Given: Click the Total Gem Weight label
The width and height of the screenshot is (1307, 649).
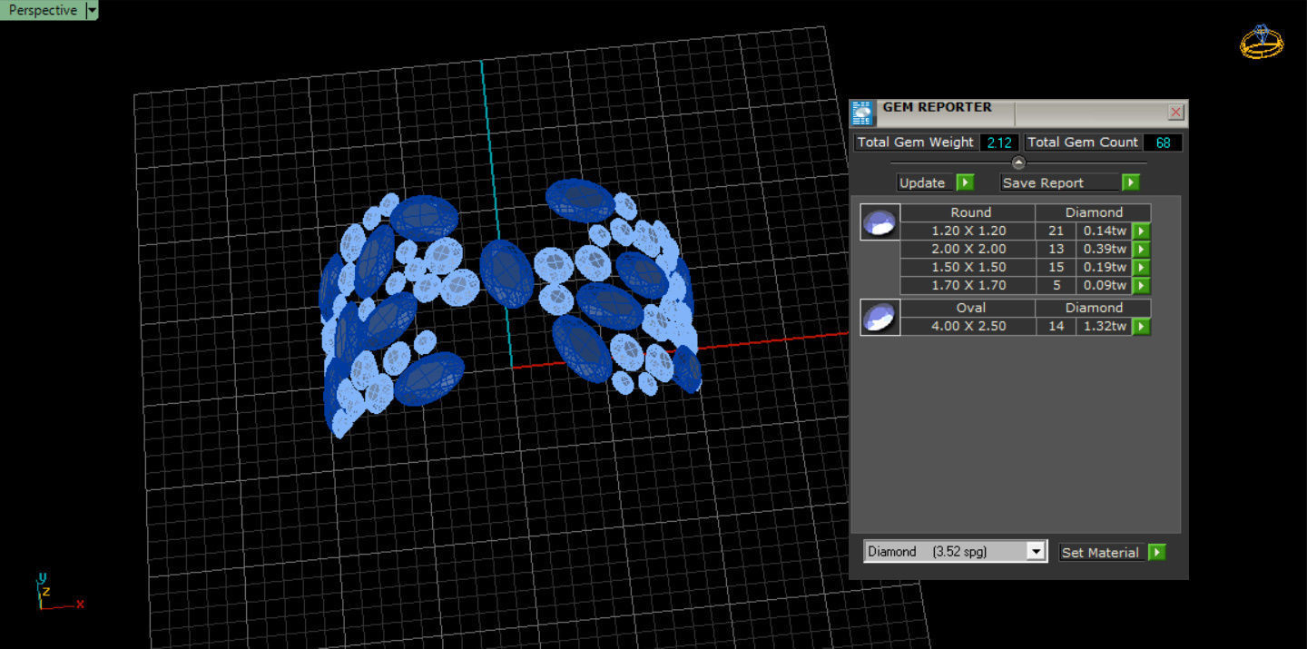Looking at the screenshot, I should (915, 143).
